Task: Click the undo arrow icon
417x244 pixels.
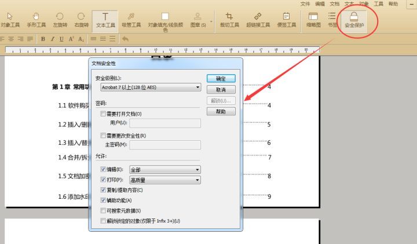Action: [125, 39]
